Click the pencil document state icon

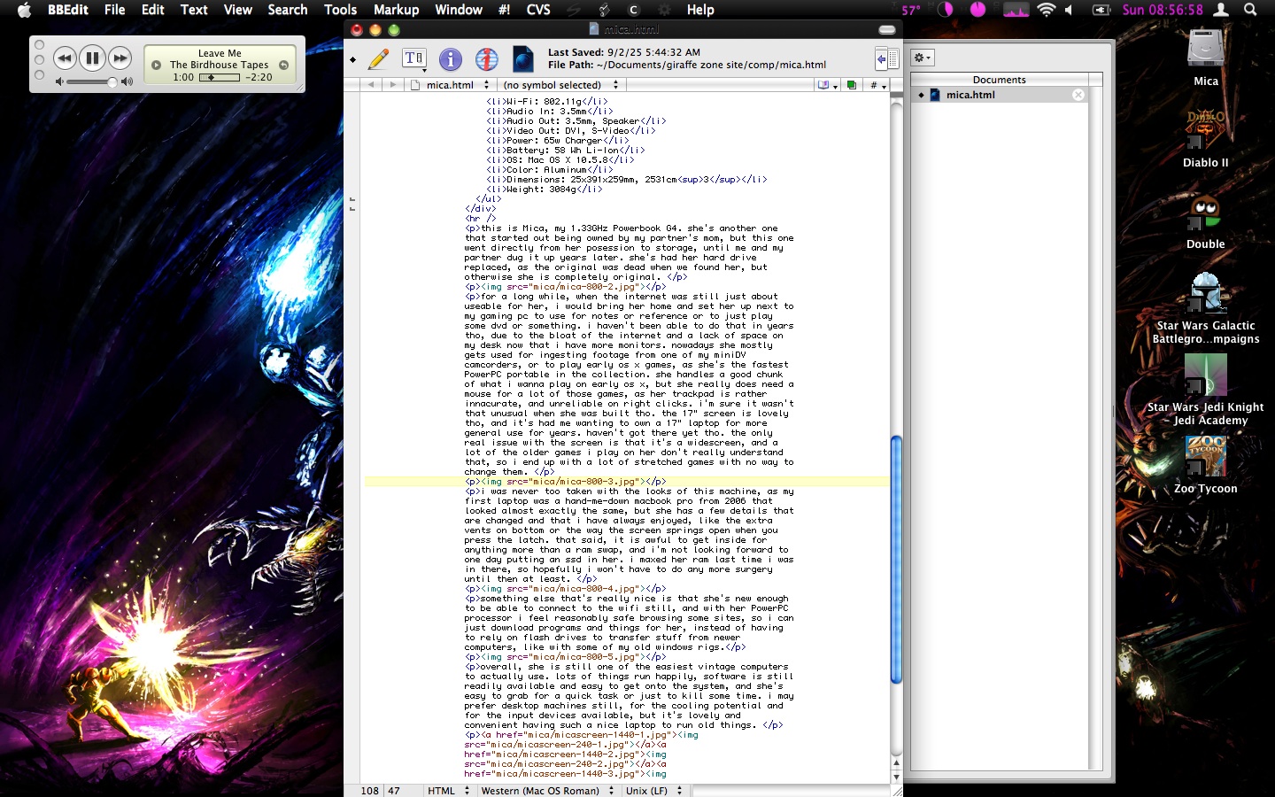click(x=379, y=59)
